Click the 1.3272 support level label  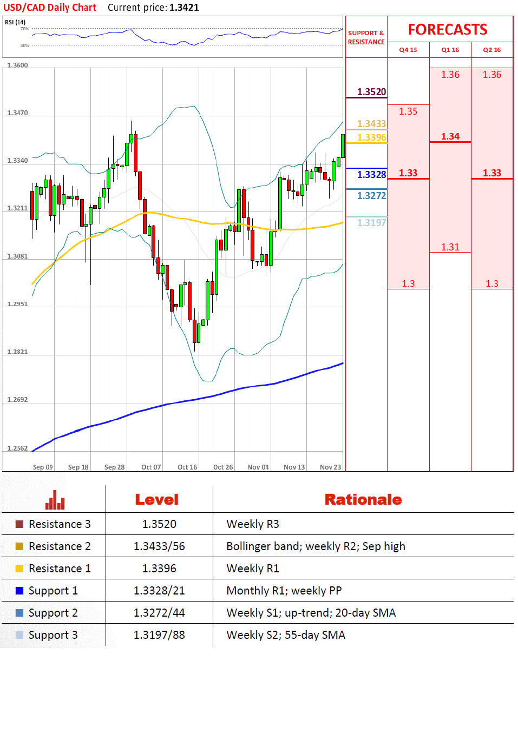coord(372,196)
